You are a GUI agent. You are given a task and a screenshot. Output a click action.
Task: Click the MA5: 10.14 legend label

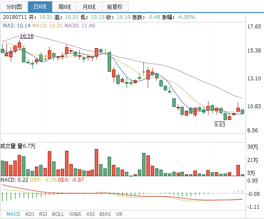[x=17, y=26]
